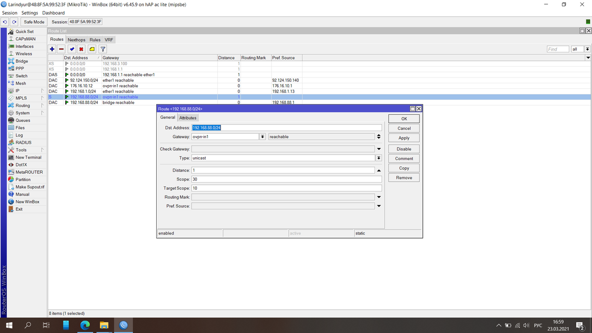Open the Files list
The image size is (592, 333).
20,128
